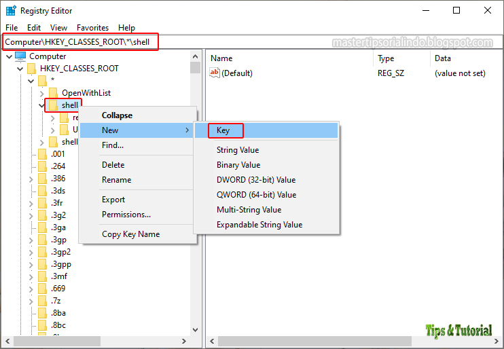Click the .386 folder icon
This screenshot has width=504, height=349.
[x=42, y=179]
